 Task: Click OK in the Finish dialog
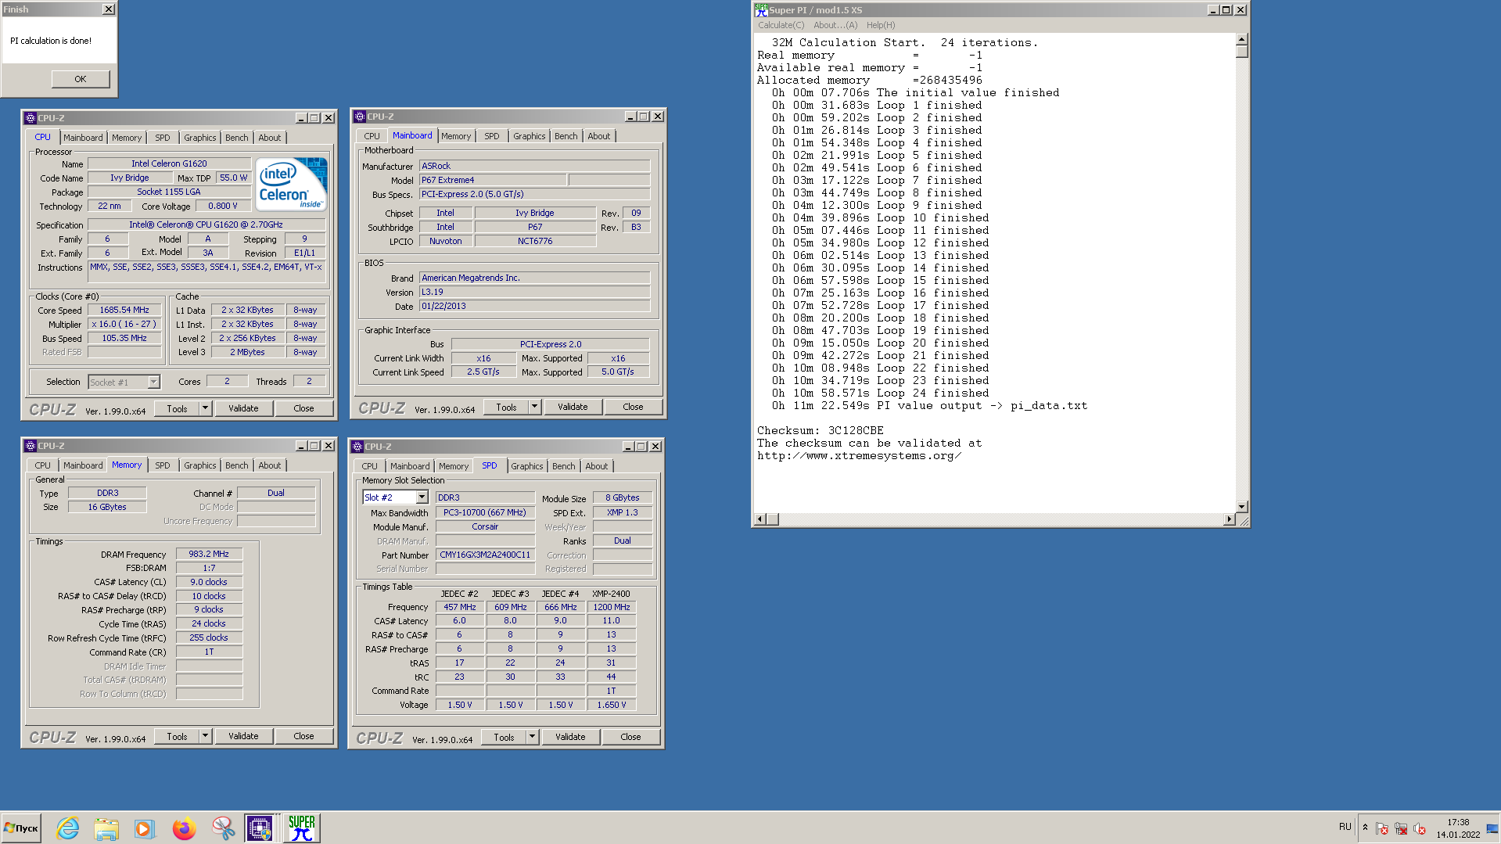81,79
